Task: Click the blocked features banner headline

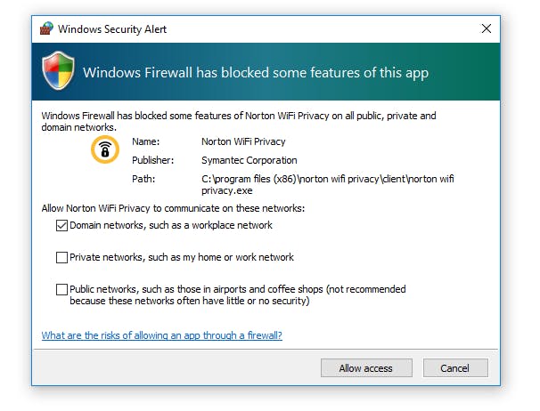Action: point(256,73)
